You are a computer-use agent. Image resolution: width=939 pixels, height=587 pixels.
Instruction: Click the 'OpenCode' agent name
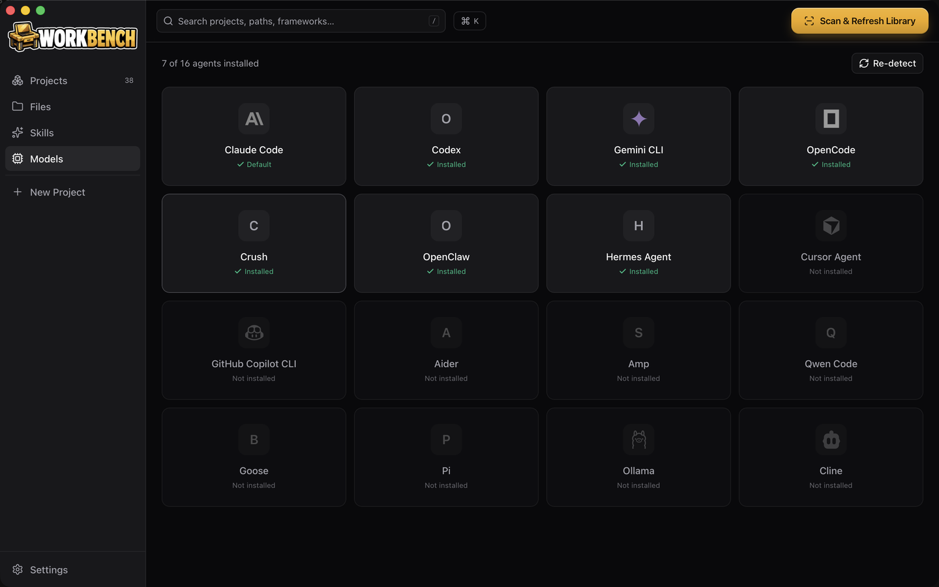pyautogui.click(x=831, y=150)
